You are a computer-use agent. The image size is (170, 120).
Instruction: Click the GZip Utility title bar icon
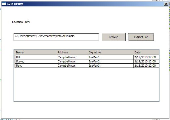click(4, 4)
